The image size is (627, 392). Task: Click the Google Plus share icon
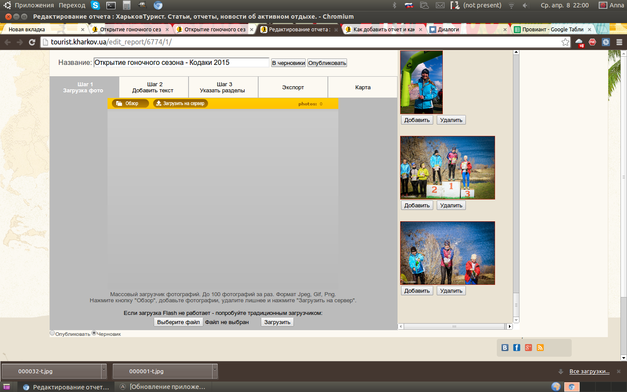coord(528,348)
